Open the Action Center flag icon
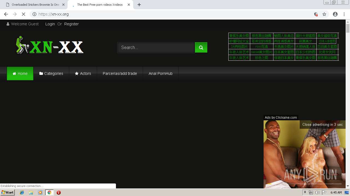350x196 pixels. click(324, 192)
